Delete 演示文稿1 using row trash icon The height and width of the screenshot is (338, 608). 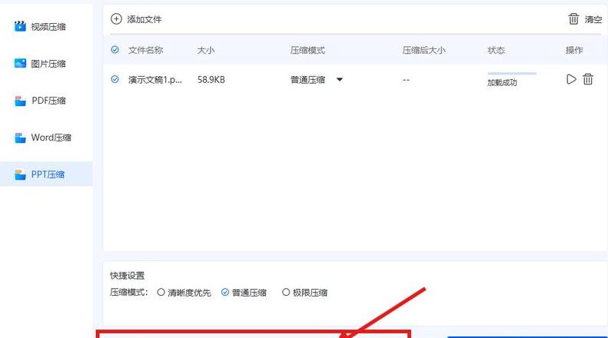coord(588,79)
